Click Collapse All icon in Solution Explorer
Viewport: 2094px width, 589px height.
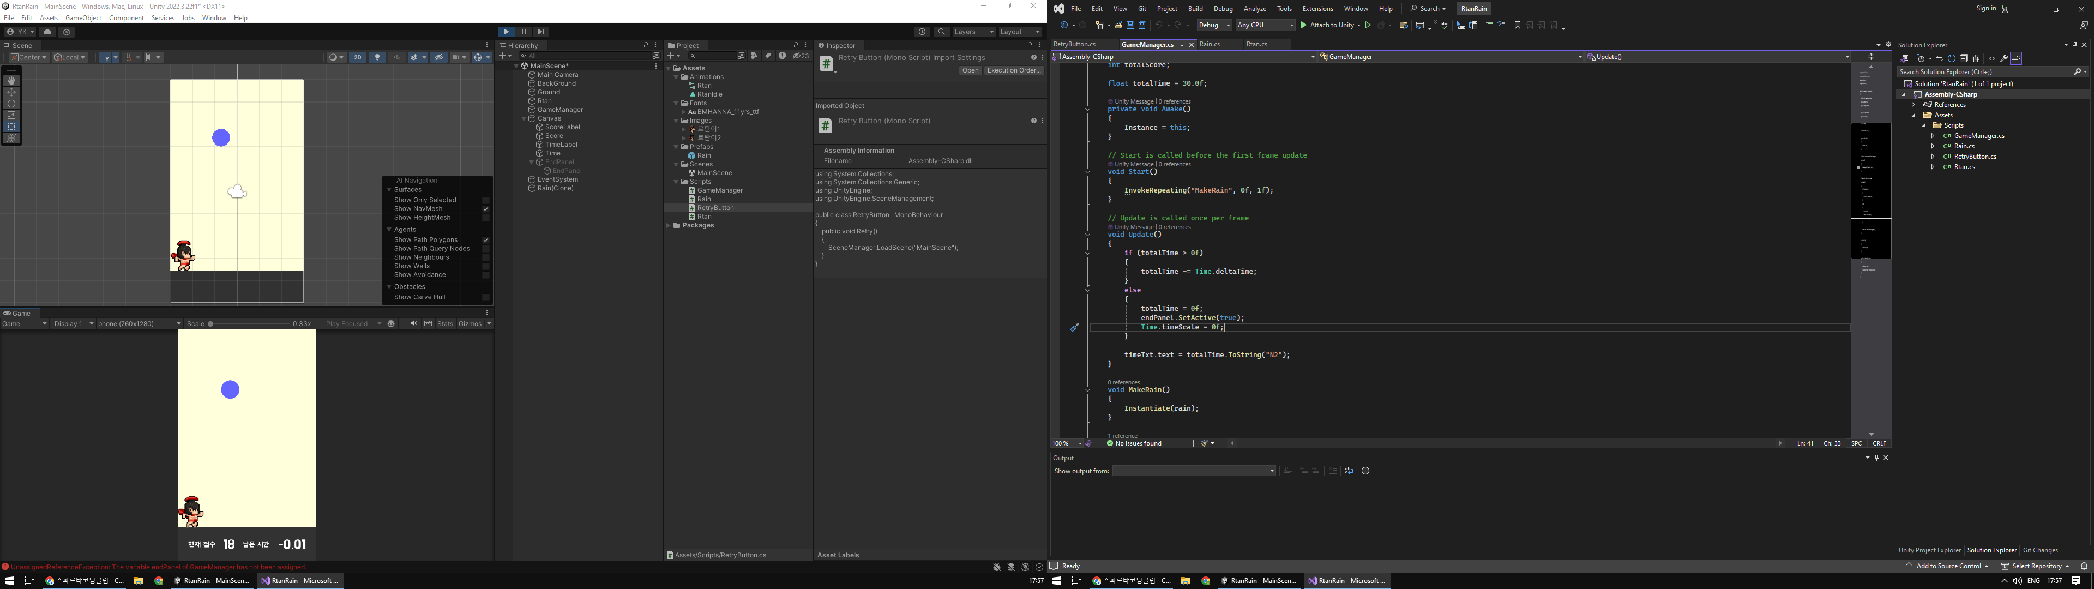(1963, 58)
